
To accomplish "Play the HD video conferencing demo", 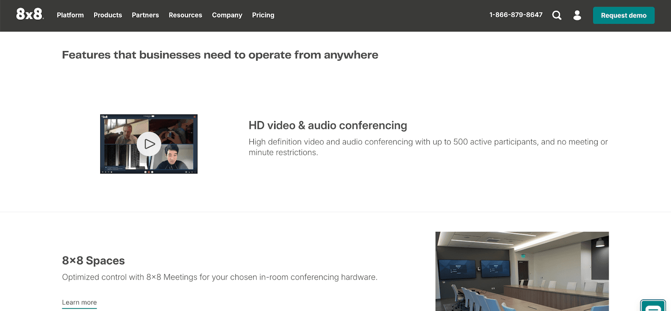I will (149, 144).
